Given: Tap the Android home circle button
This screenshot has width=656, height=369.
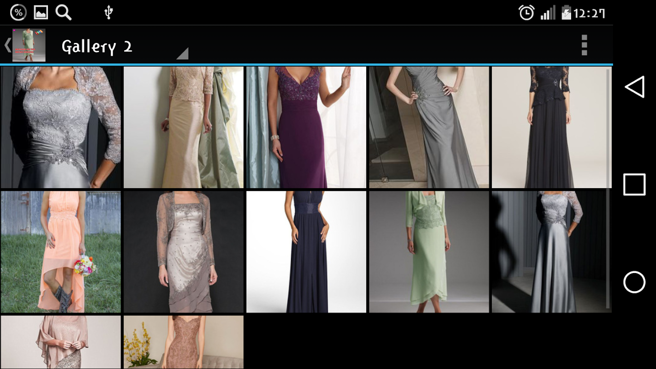Looking at the screenshot, I should pos(634,282).
